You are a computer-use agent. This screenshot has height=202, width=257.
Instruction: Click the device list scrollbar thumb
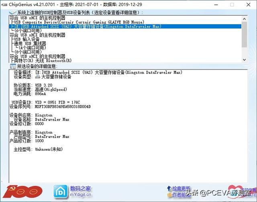tap(244, 35)
